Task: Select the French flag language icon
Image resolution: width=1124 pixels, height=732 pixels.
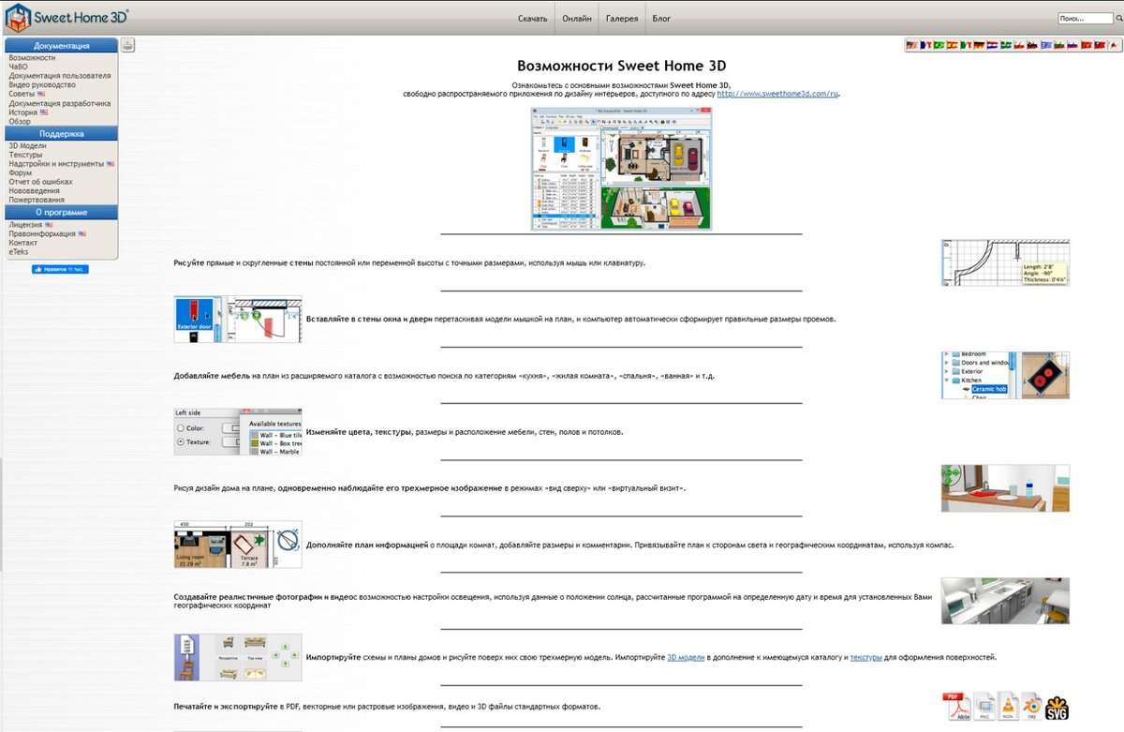Action: click(x=925, y=45)
